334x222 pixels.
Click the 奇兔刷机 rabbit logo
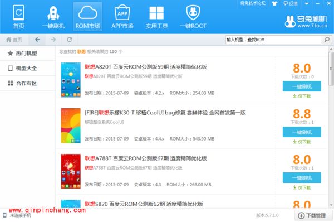(306, 22)
